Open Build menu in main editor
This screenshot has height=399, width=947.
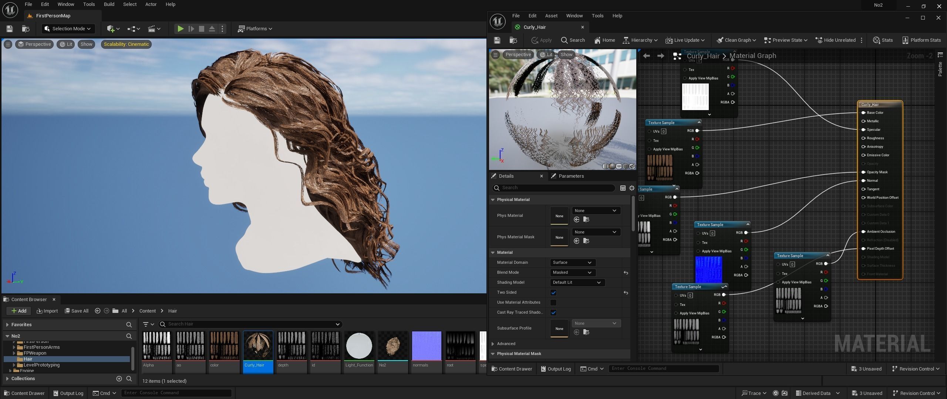109,4
